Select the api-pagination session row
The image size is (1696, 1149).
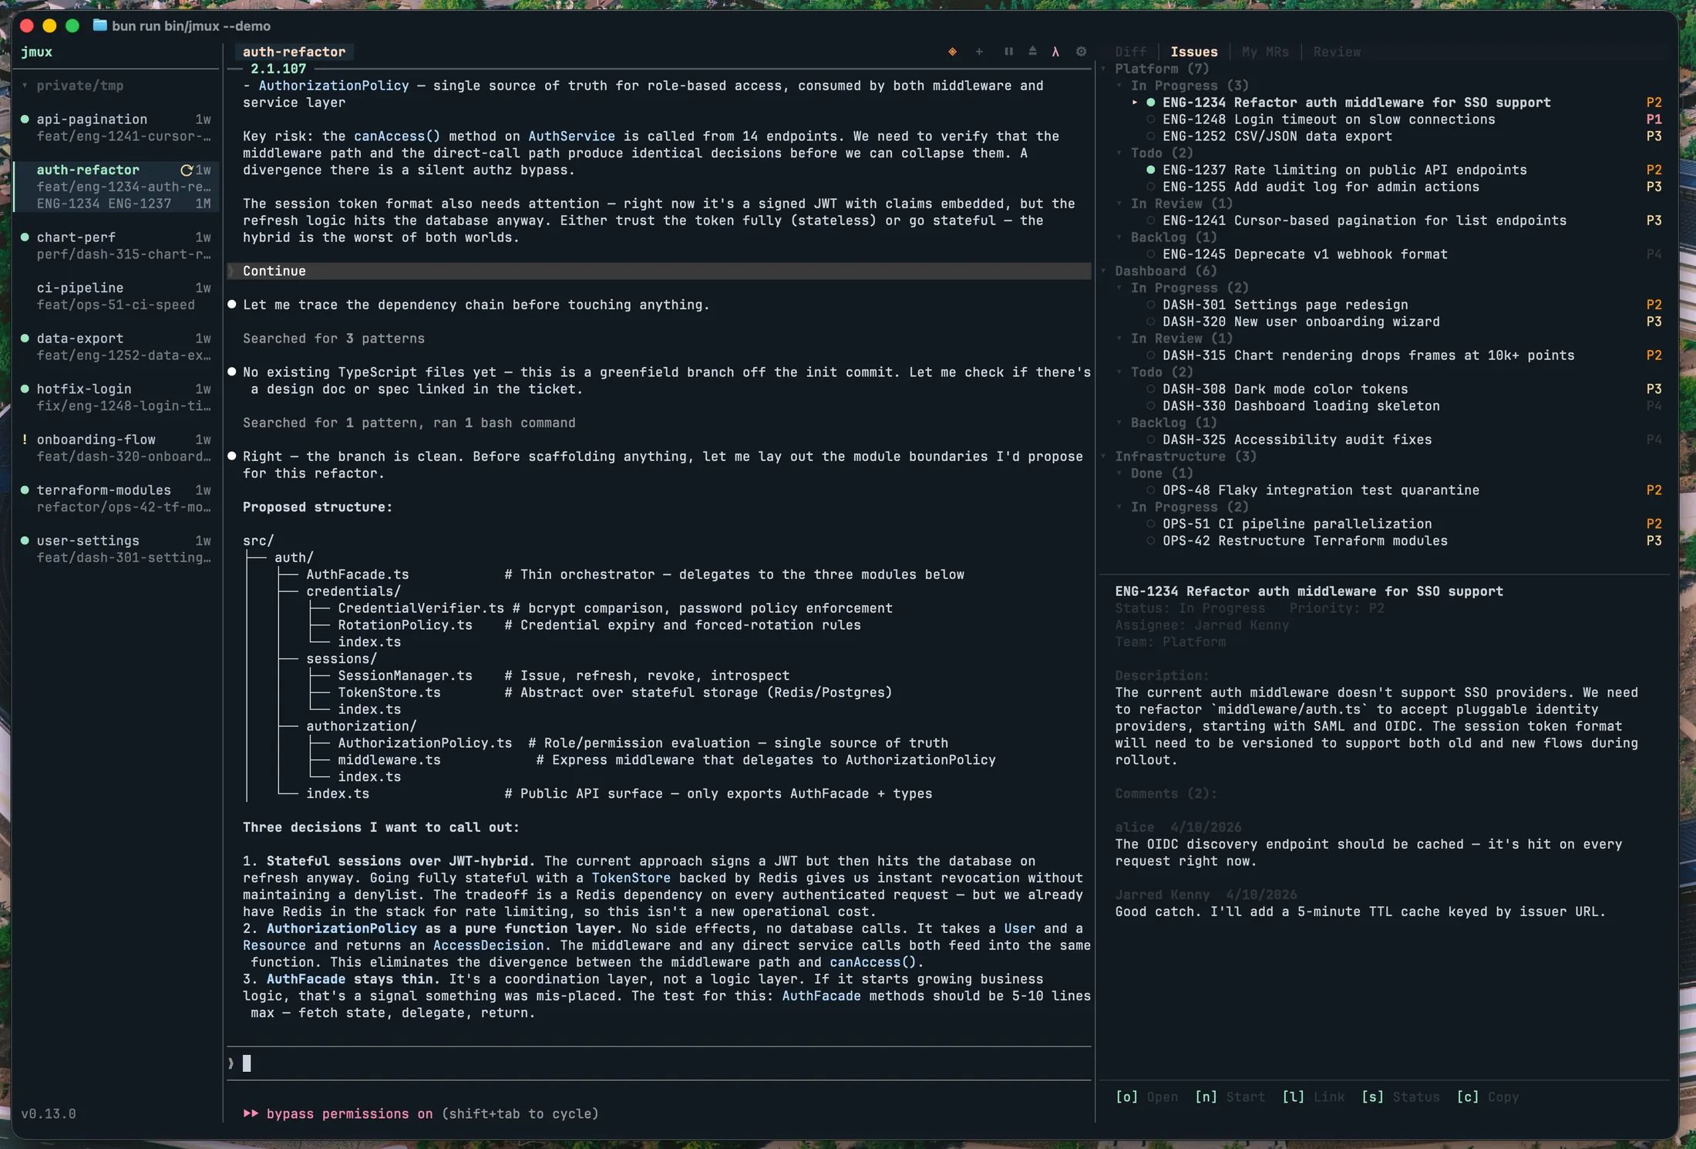116,127
